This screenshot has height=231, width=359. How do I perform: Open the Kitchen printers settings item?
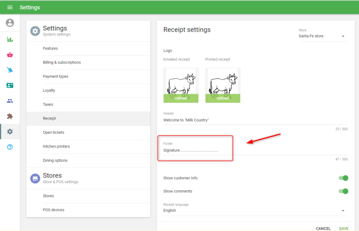[57, 146]
